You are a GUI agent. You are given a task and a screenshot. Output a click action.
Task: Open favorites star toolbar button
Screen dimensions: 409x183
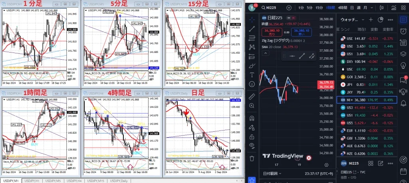point(252,180)
